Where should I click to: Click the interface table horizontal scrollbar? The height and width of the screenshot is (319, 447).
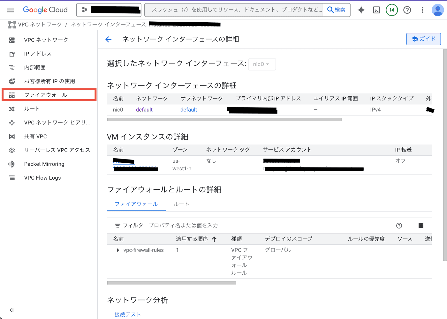pos(224,120)
